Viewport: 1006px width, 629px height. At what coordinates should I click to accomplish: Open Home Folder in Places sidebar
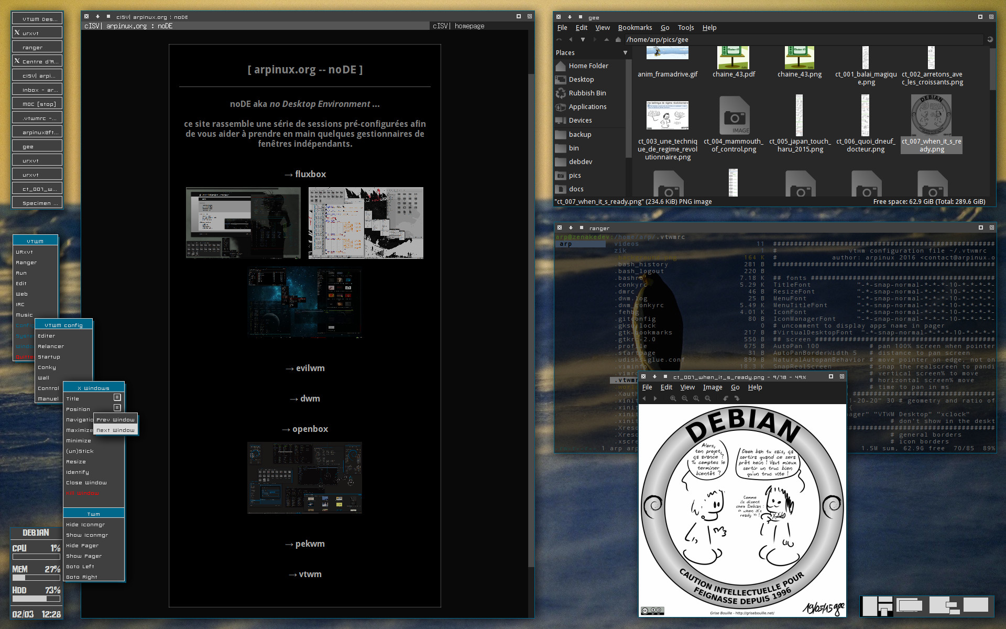click(589, 66)
